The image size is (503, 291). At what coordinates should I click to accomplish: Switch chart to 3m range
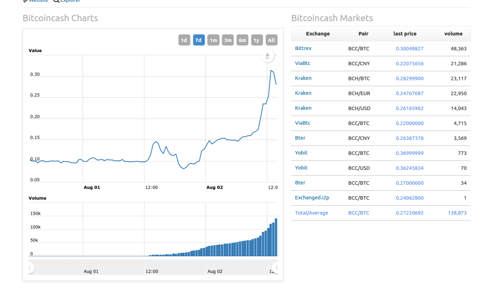(228, 40)
